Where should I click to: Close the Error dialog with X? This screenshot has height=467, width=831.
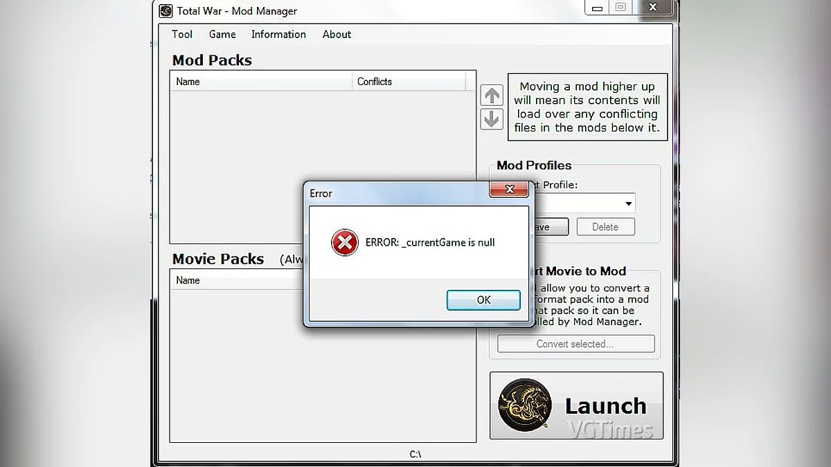[x=510, y=189]
